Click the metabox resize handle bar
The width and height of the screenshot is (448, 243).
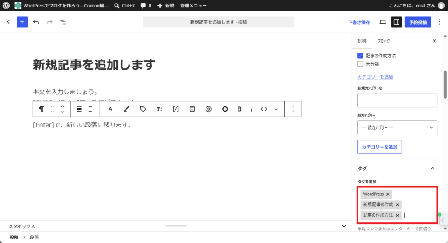[x=176, y=226]
